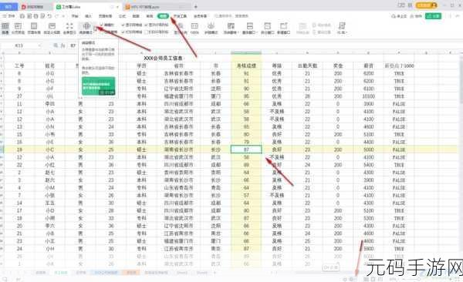Click the 考核成绩 column header cell

[x=246, y=65]
